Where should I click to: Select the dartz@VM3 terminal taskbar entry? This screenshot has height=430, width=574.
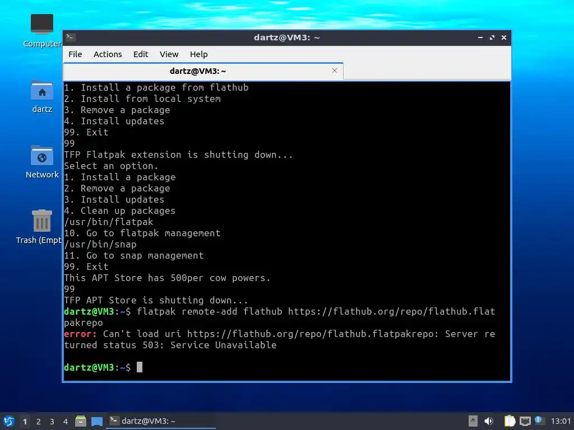(161, 421)
